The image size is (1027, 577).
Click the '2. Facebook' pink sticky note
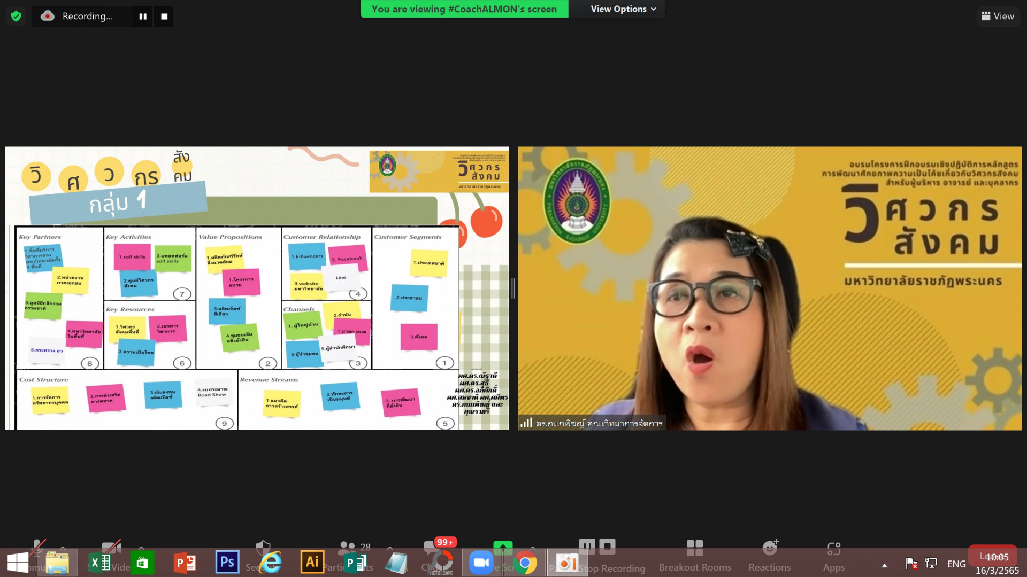point(347,259)
